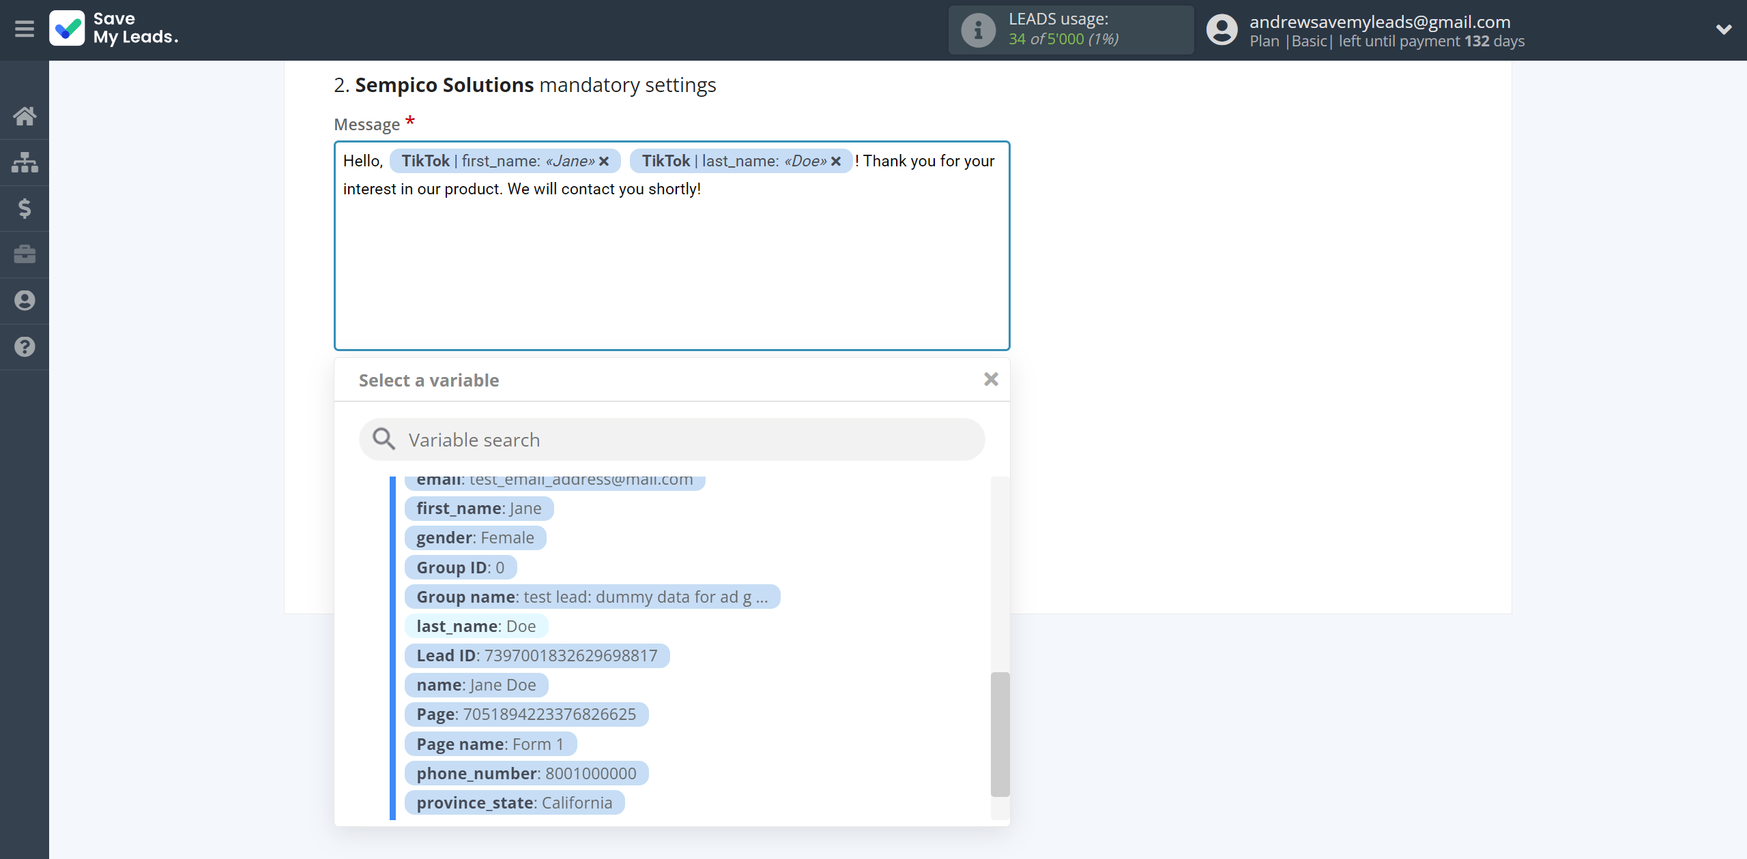The height and width of the screenshot is (859, 1747).
Task: Expand the account dropdown chevron
Action: pyautogui.click(x=1724, y=29)
